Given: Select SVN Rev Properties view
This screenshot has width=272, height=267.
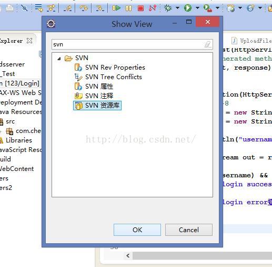Looking at the screenshot, I should (x=115, y=68).
